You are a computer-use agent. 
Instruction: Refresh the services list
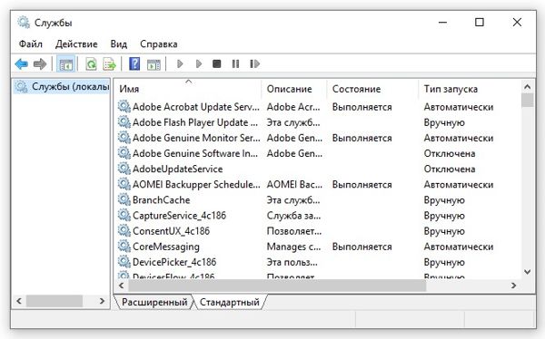pyautogui.click(x=91, y=64)
